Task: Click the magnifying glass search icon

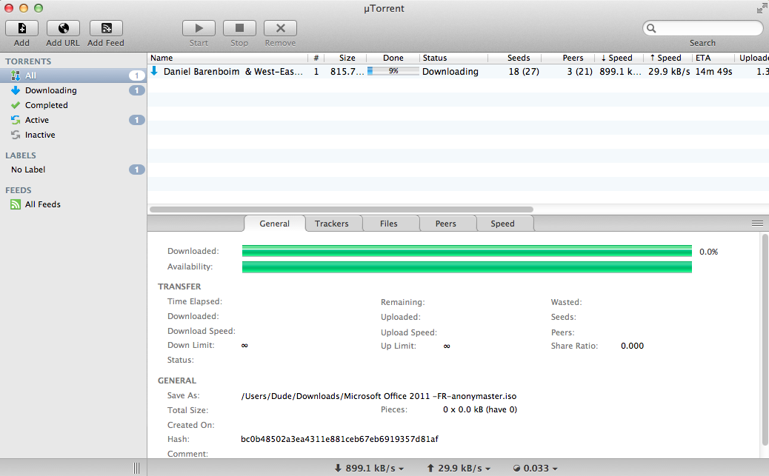Action: point(651,28)
